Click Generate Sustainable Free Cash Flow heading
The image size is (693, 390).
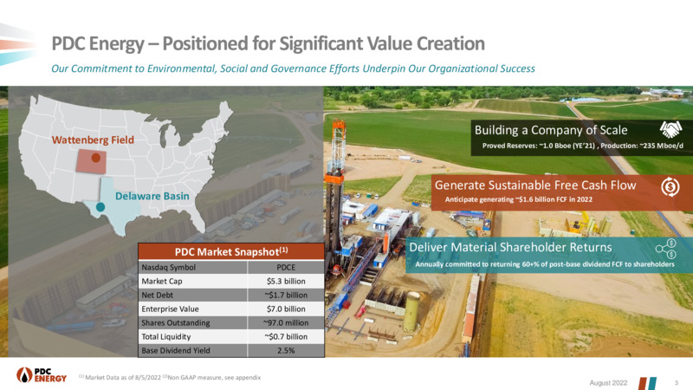pyautogui.click(x=535, y=185)
